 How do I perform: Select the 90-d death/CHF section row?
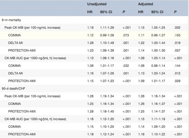pos(94,89)
